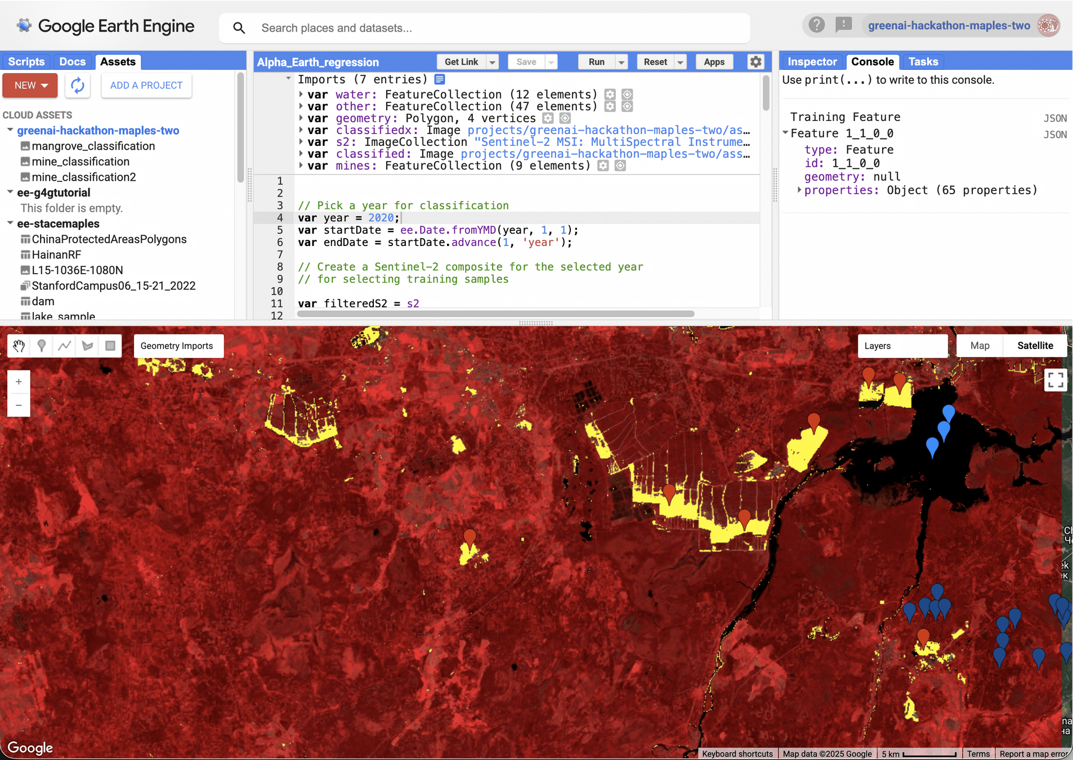Collapse Feature 1_1_0_0 in console
This screenshot has height=760, width=1073.
pyautogui.click(x=785, y=133)
